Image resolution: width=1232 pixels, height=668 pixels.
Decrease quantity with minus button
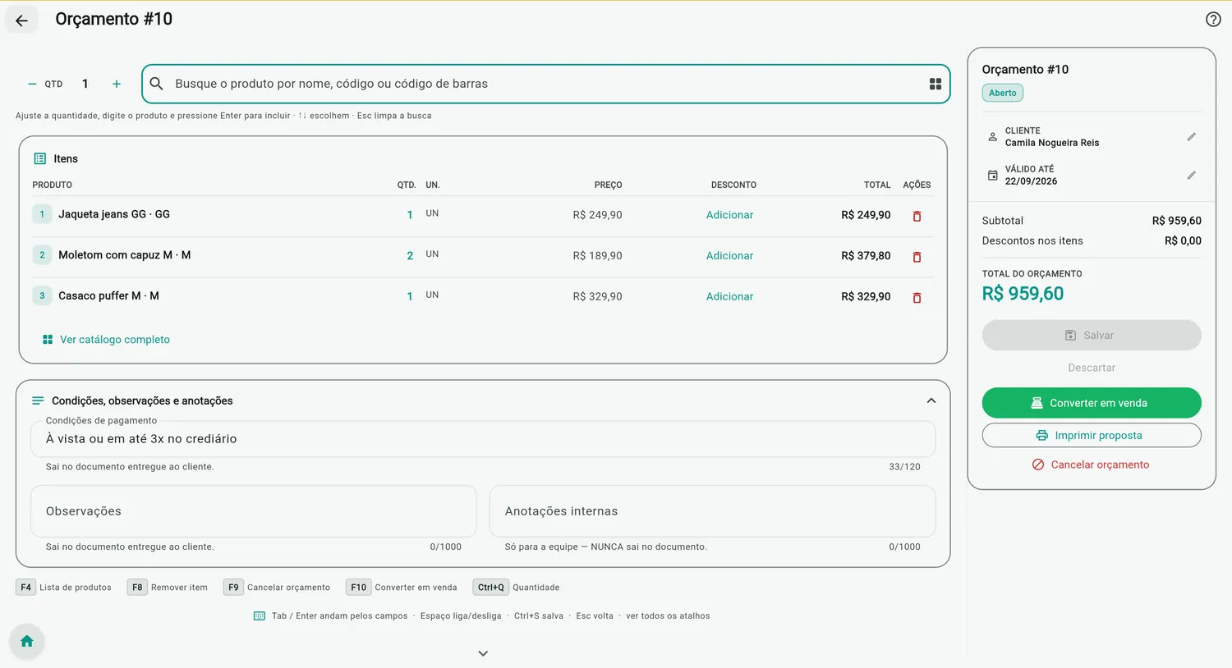point(32,84)
